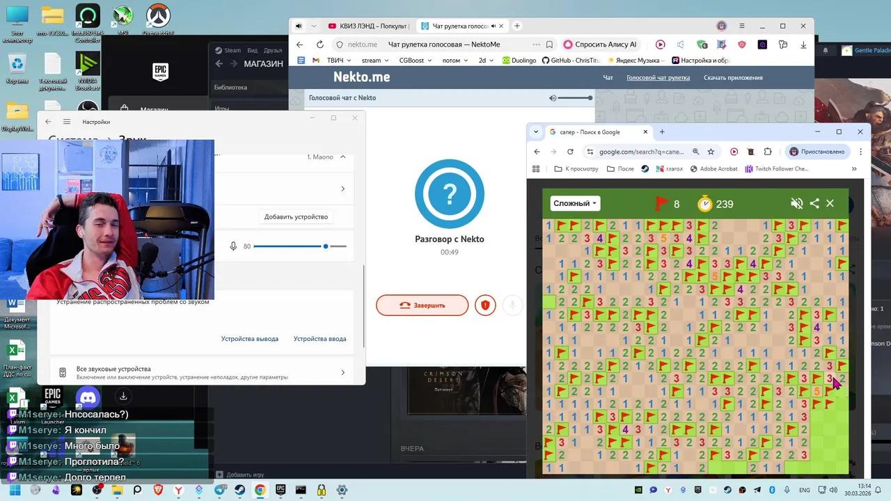Open Settings navigation hamburger menu

click(x=67, y=122)
